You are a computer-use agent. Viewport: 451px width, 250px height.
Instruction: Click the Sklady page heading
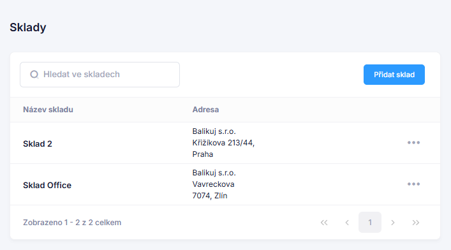pos(28,27)
